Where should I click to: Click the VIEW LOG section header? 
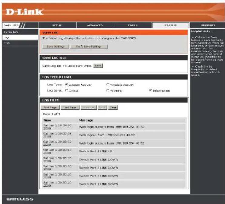pyautogui.click(x=114, y=33)
